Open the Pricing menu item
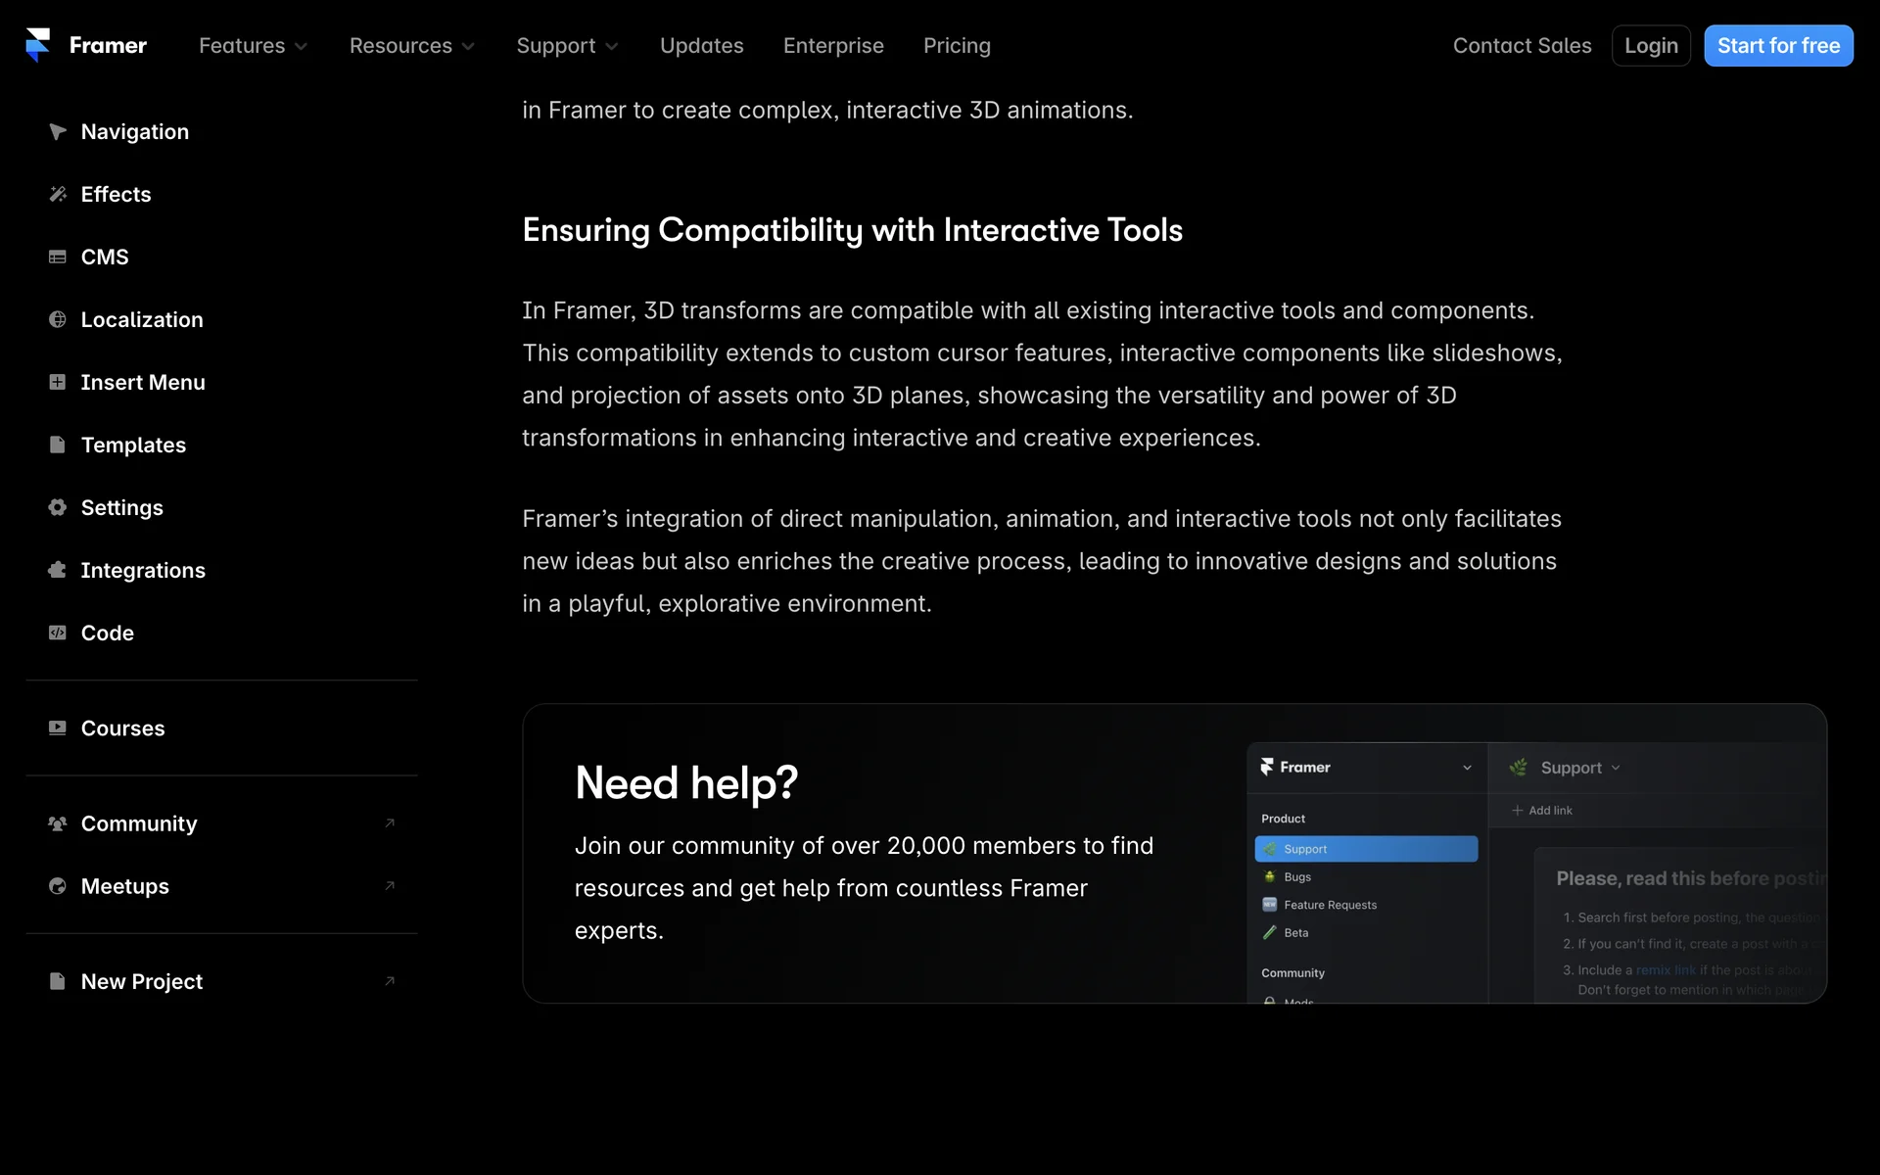Screen dimensions: 1880x1175 957,46
